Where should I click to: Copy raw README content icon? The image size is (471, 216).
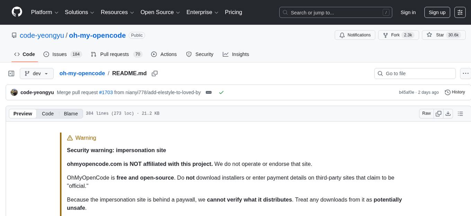(438, 113)
